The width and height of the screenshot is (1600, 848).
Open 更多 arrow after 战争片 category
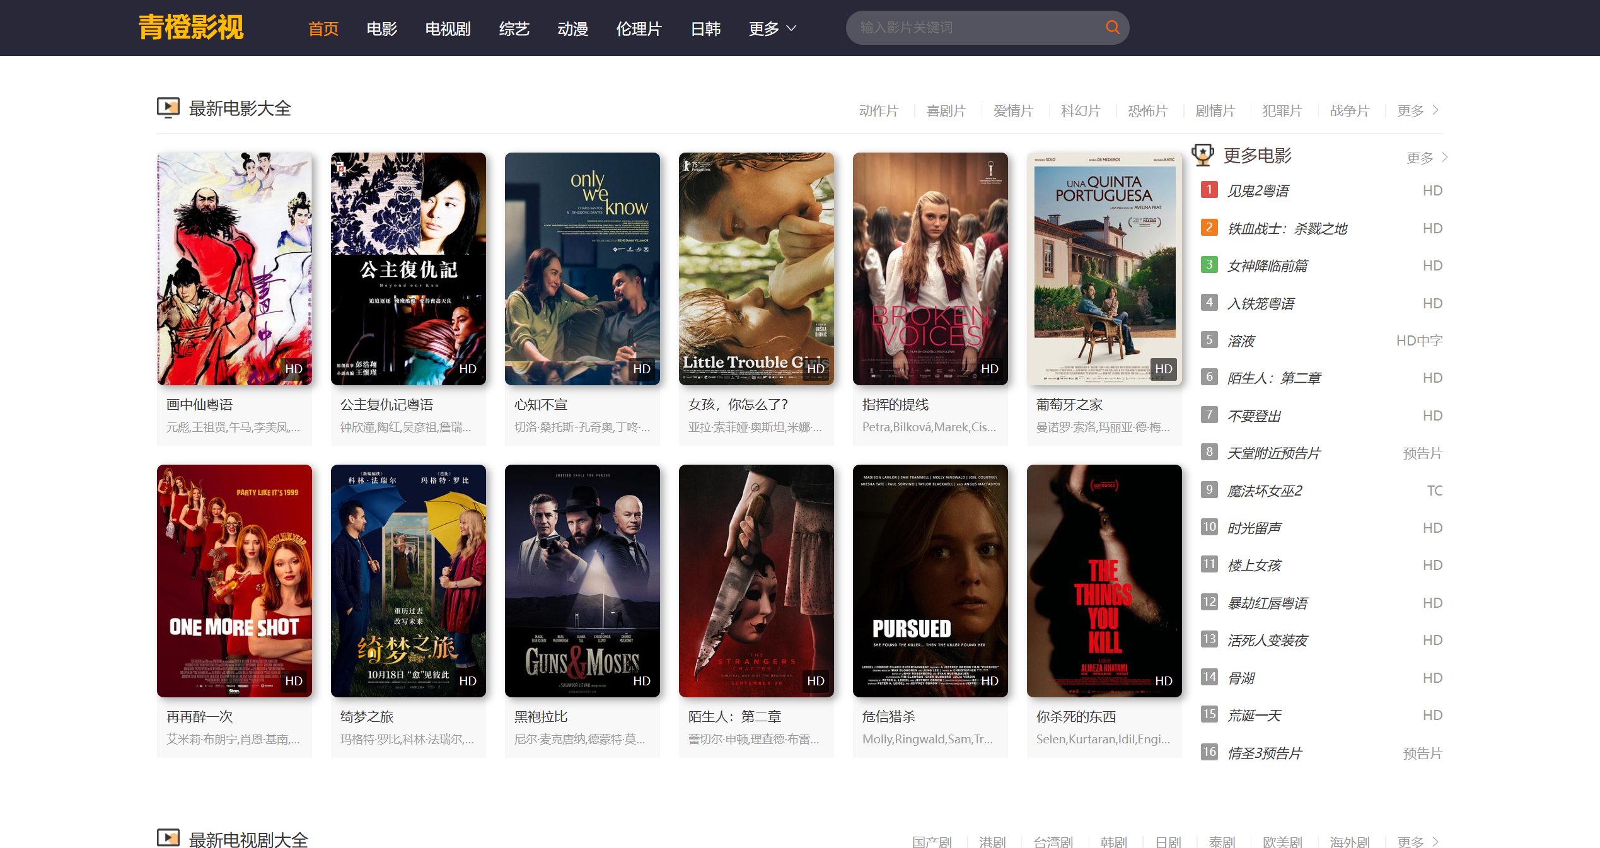(1418, 110)
